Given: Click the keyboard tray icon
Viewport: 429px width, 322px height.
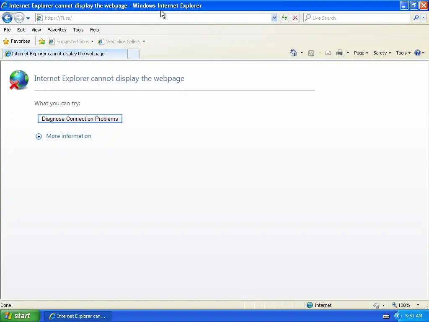Looking at the screenshot, I should pyautogui.click(x=386, y=316).
